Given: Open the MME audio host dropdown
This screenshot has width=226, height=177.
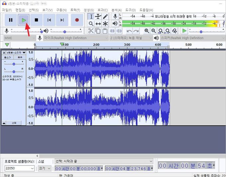Looking at the screenshot, I should [20, 38].
